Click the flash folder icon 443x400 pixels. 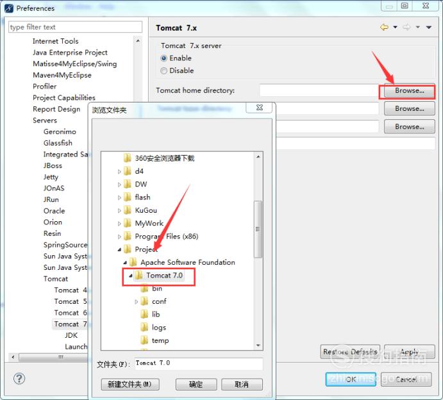pos(128,197)
